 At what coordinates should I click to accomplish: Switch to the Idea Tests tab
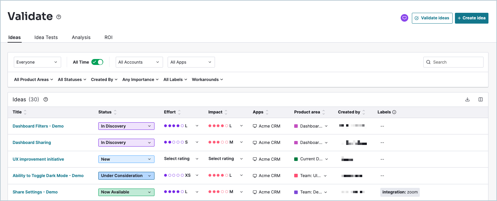point(46,37)
